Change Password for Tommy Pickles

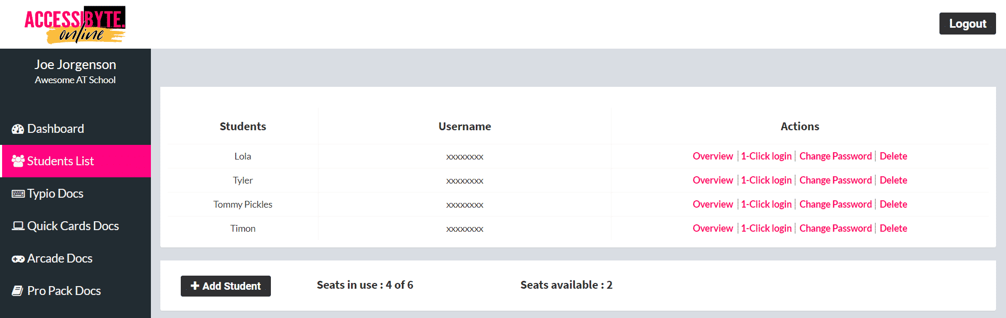(835, 204)
